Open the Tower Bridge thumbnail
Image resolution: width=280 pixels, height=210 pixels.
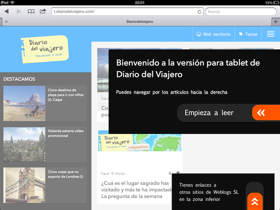(24, 185)
